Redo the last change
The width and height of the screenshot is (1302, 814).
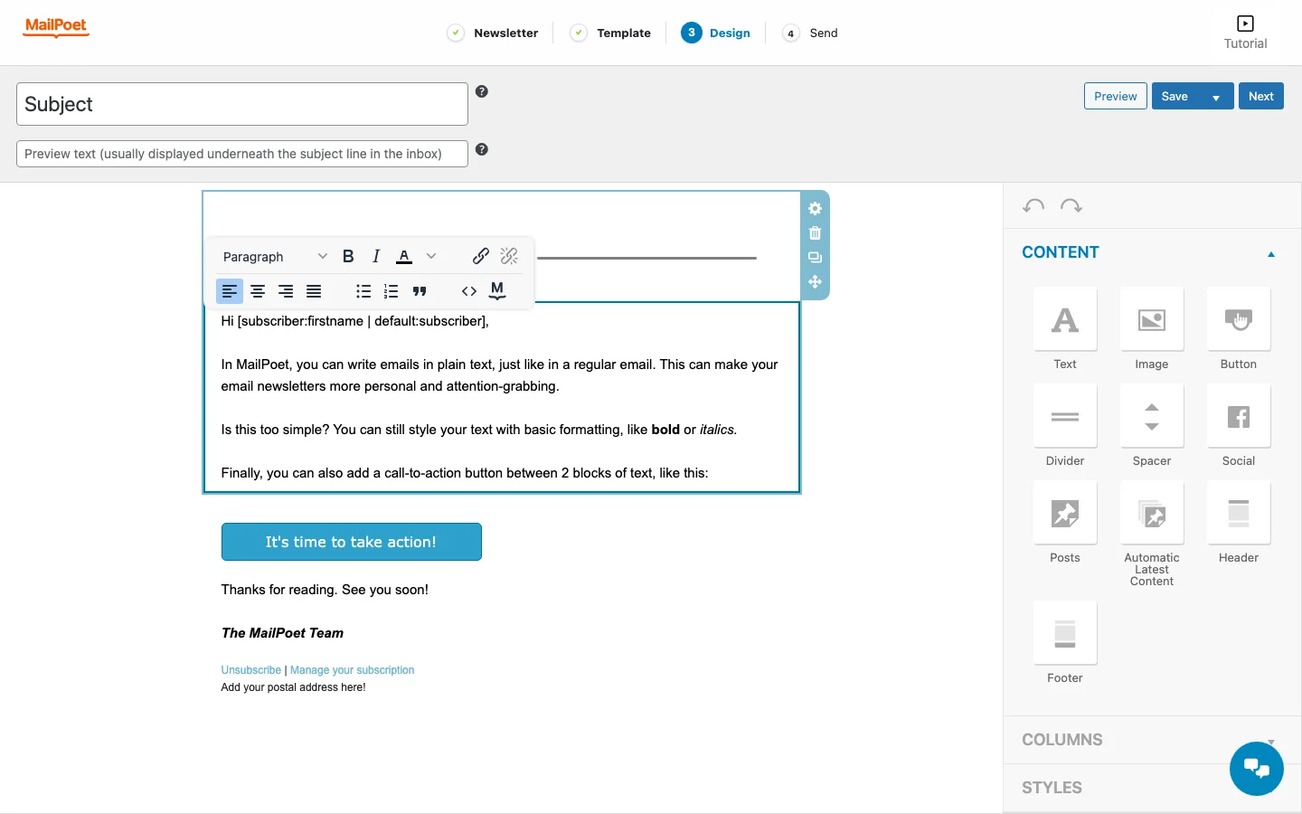point(1071,206)
